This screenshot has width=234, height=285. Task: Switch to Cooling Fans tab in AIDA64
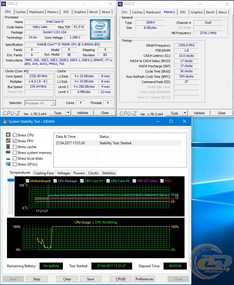44,173
